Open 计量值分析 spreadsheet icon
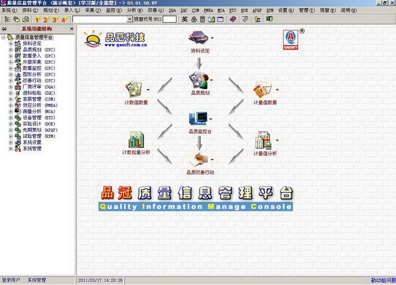 pos(263,140)
